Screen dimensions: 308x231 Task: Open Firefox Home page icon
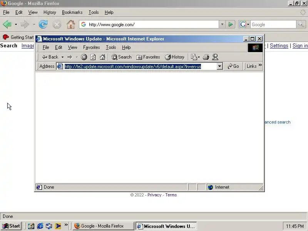pyautogui.click(x=71, y=25)
